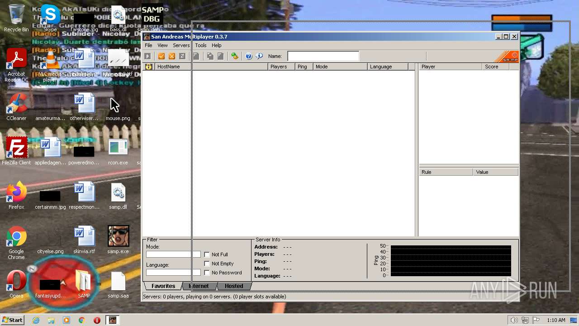This screenshot has height=326, width=579.
Task: Click the player Name input field
Action: click(323, 56)
